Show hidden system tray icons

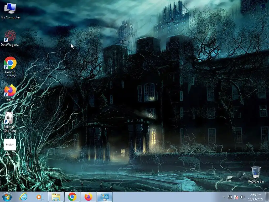point(223,197)
